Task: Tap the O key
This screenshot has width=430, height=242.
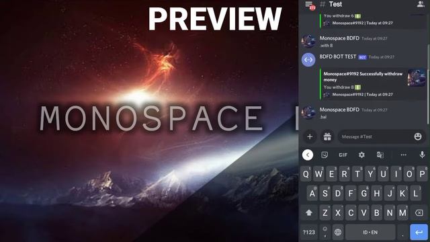Action: tap(409, 173)
